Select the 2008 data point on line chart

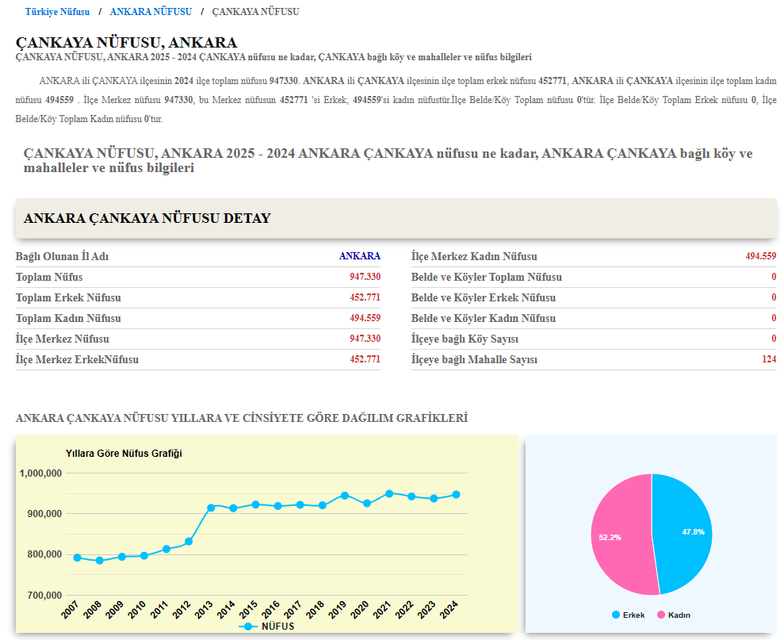point(100,561)
